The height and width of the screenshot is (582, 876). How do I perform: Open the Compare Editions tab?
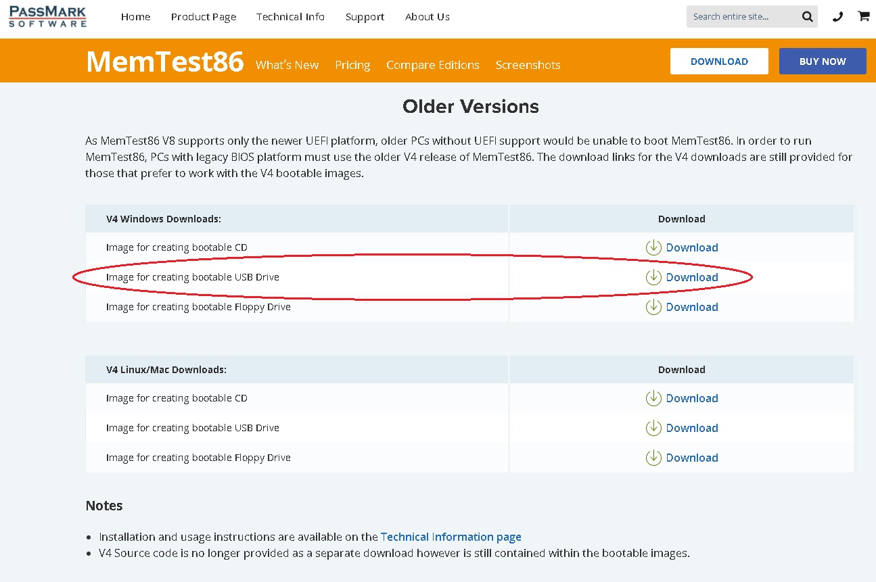(x=432, y=65)
